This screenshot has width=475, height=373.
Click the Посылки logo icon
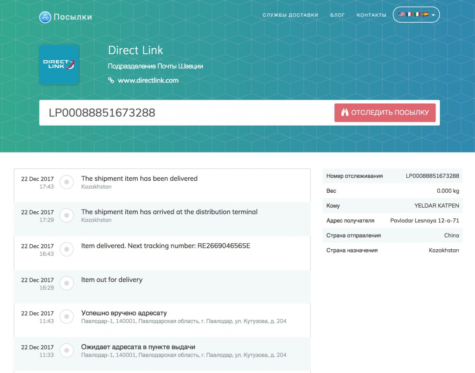tap(45, 17)
